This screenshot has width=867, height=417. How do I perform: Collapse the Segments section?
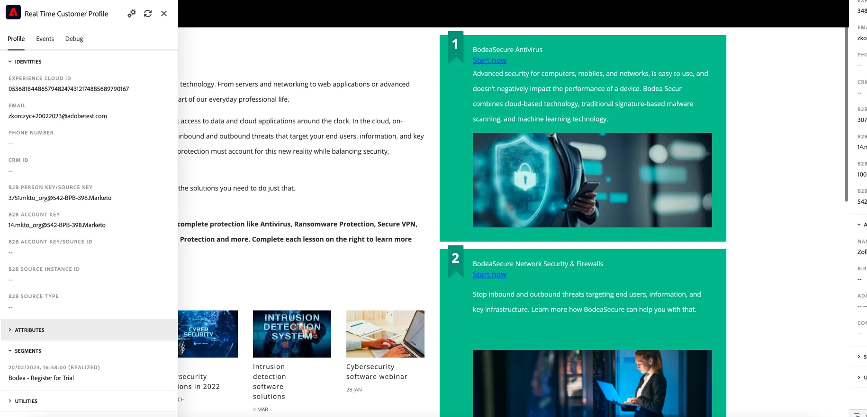[x=89, y=351]
